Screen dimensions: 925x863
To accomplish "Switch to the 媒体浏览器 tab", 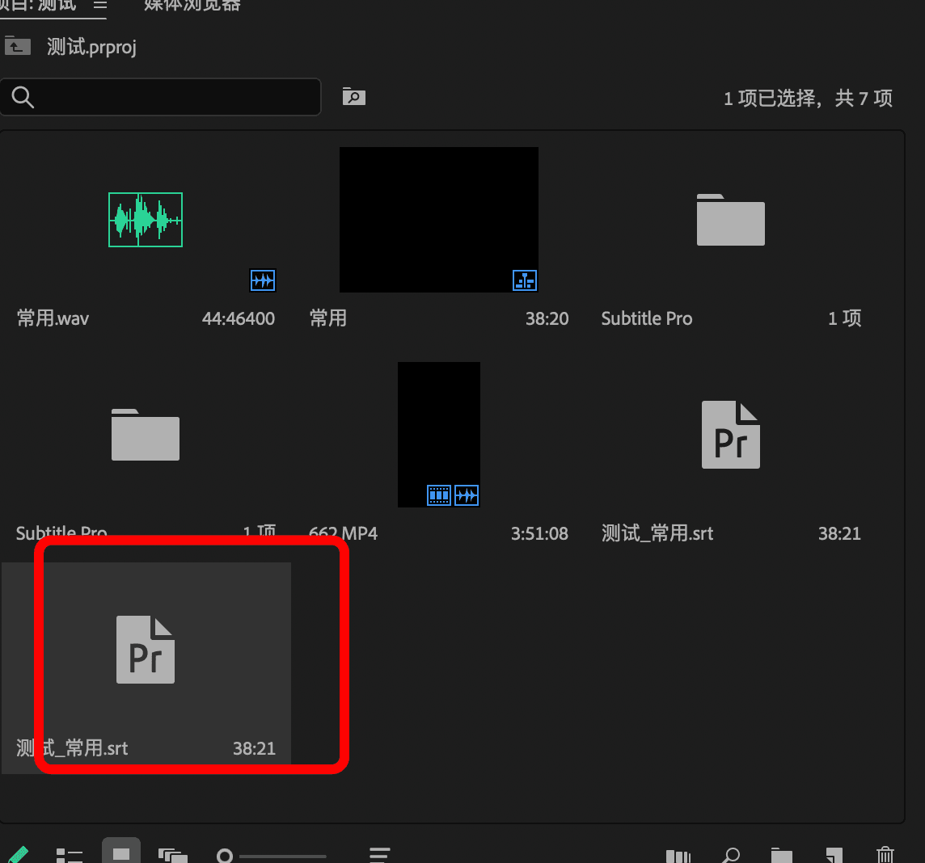I will [x=192, y=5].
